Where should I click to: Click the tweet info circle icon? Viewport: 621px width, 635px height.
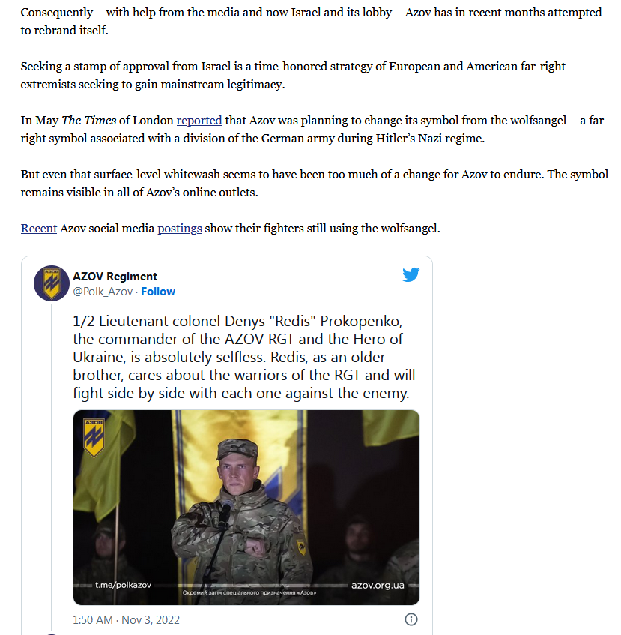[411, 619]
